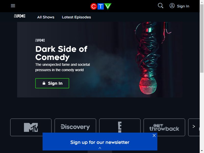Open the CTV Throwback channel tile
The width and height of the screenshot is (204, 153).
(164, 127)
